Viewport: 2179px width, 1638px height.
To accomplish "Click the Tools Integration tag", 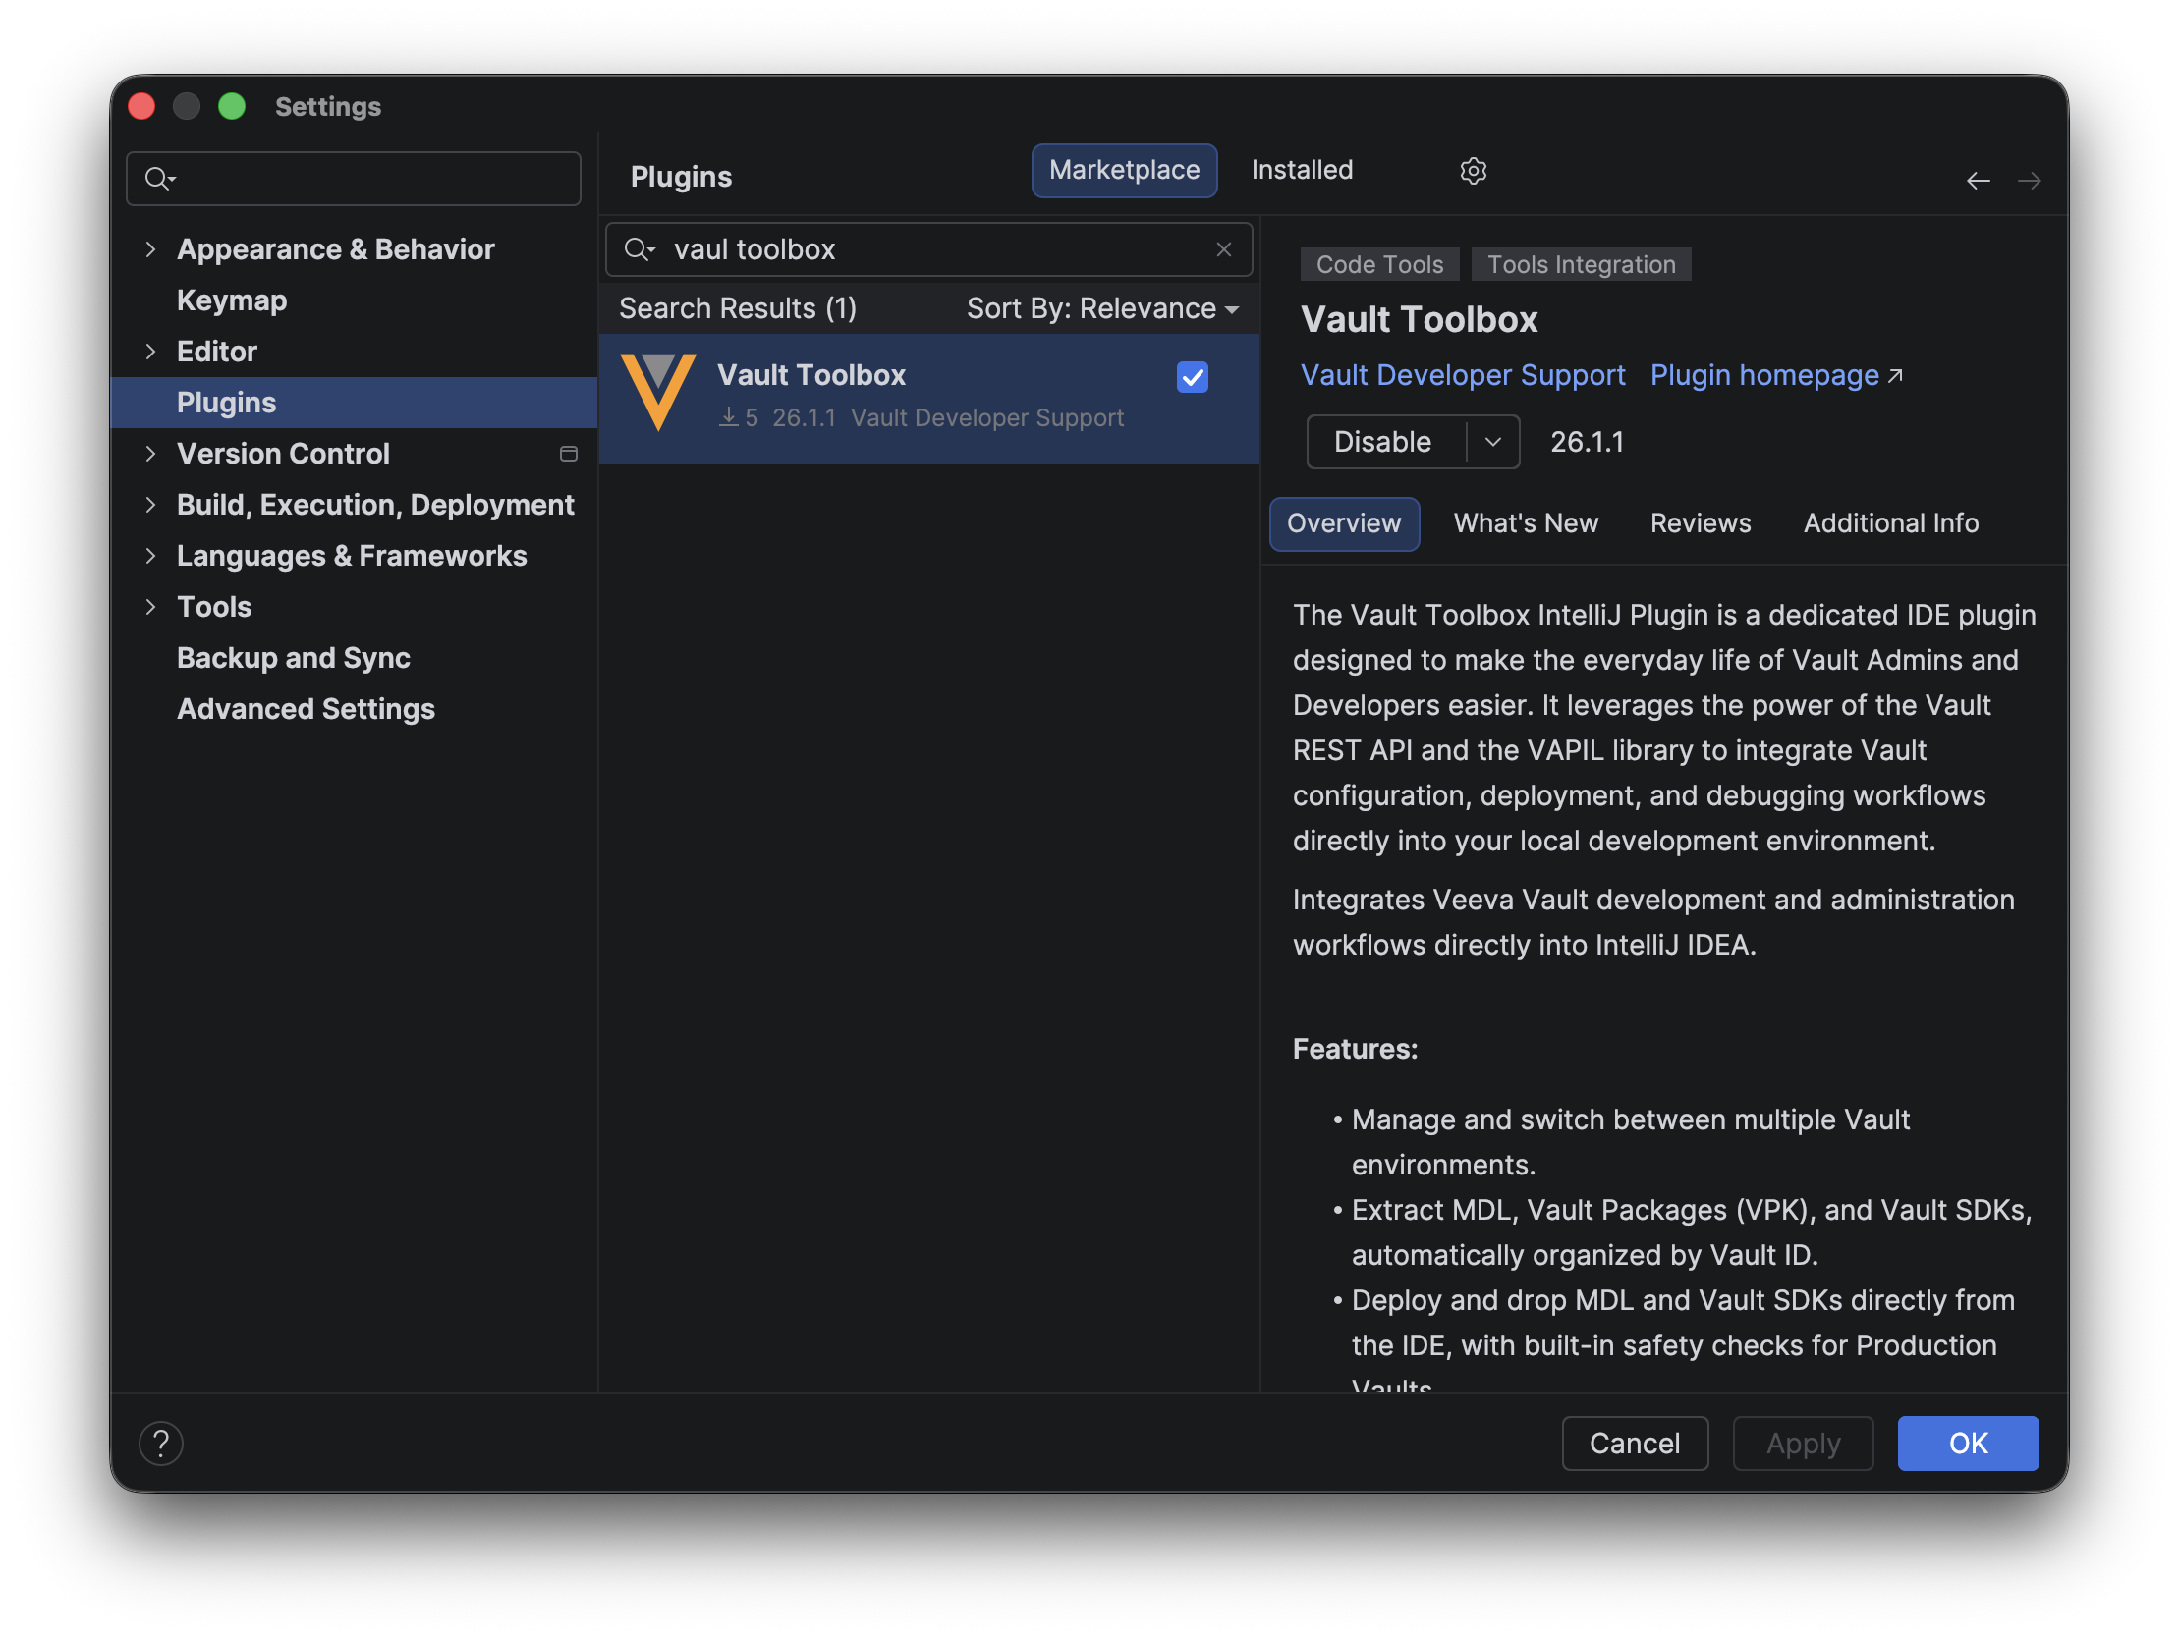I will tap(1581, 265).
